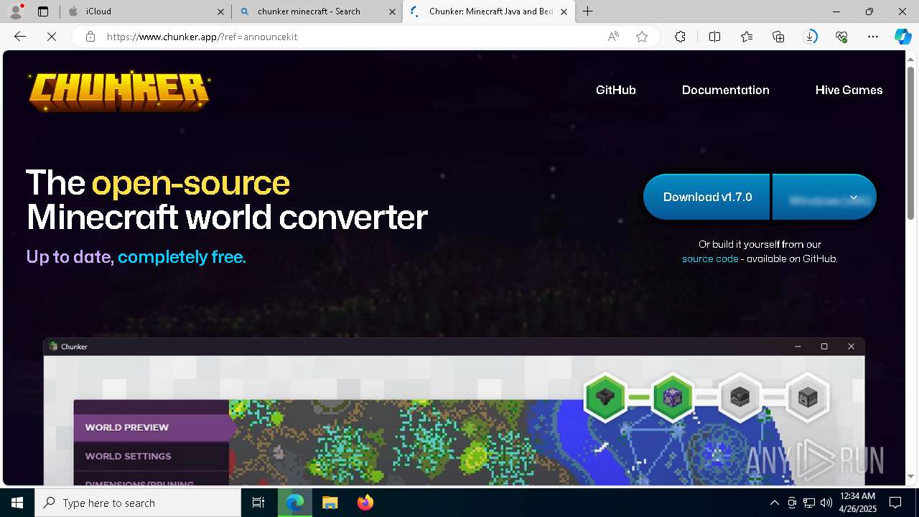Click third gray hexagon step icon
Viewport: 919px width, 517px height.
coord(740,396)
